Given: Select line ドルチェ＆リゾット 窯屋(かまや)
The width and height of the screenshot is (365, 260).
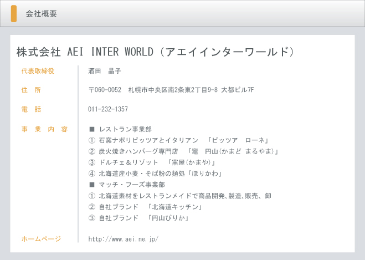Looking at the screenshot, I should tap(152, 162).
